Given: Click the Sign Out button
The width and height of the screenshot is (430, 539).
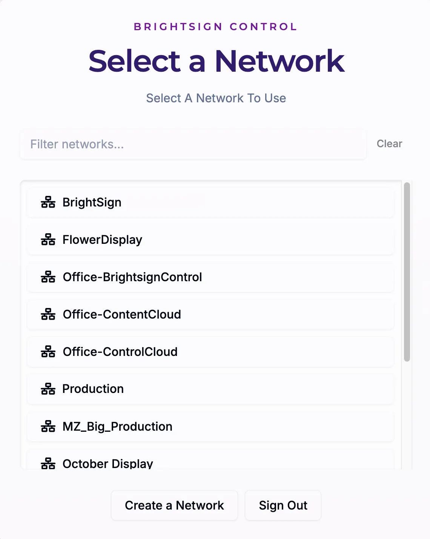Looking at the screenshot, I should tap(283, 505).
